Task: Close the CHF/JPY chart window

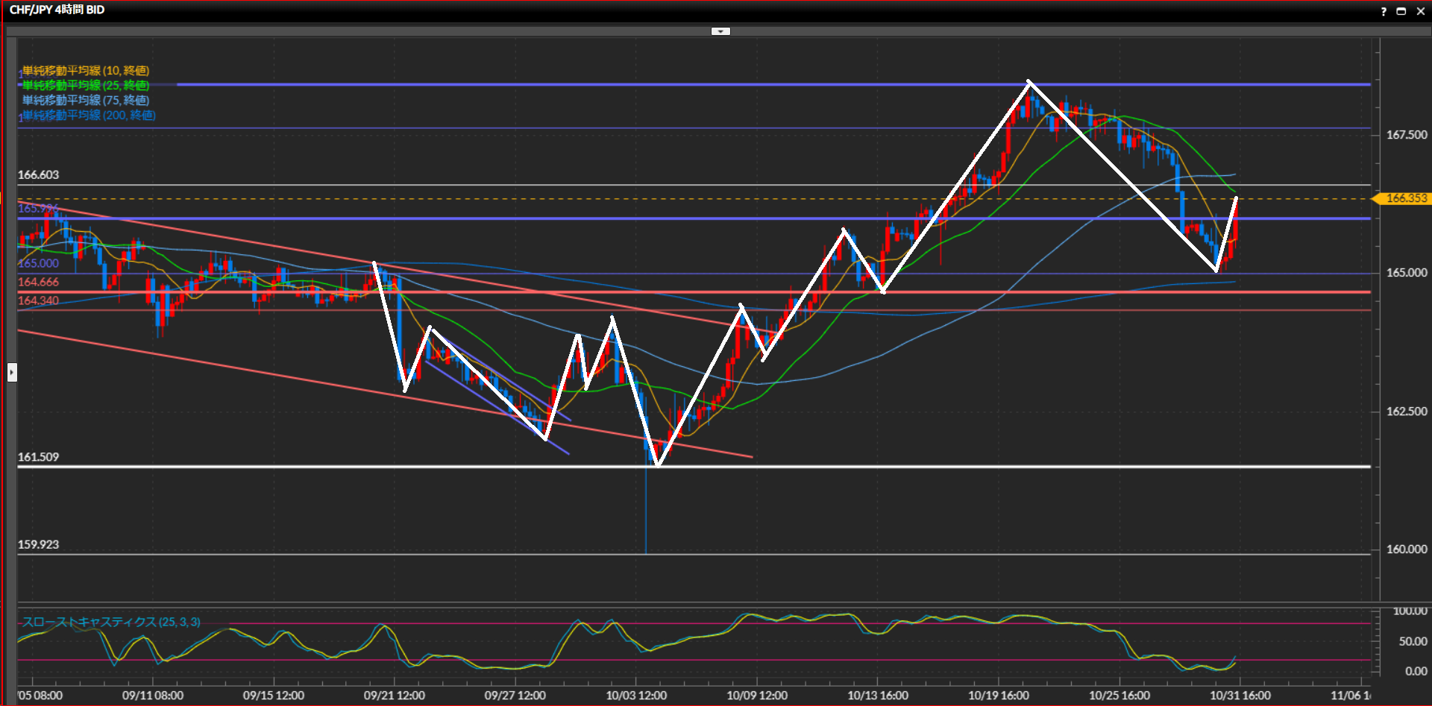Action: click(1420, 11)
